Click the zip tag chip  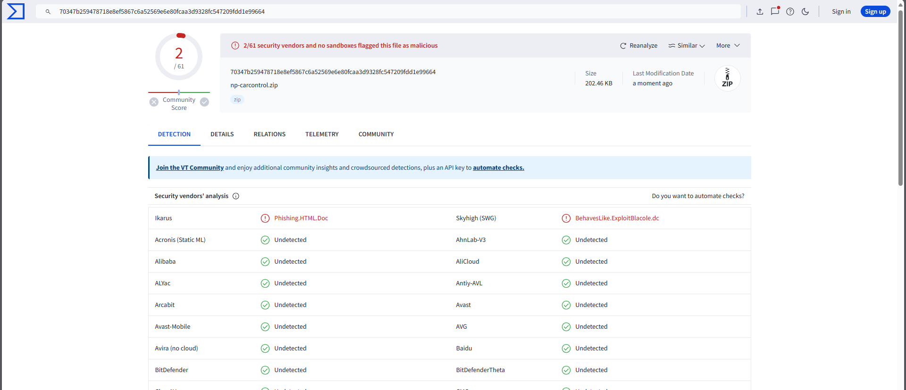[x=237, y=100]
